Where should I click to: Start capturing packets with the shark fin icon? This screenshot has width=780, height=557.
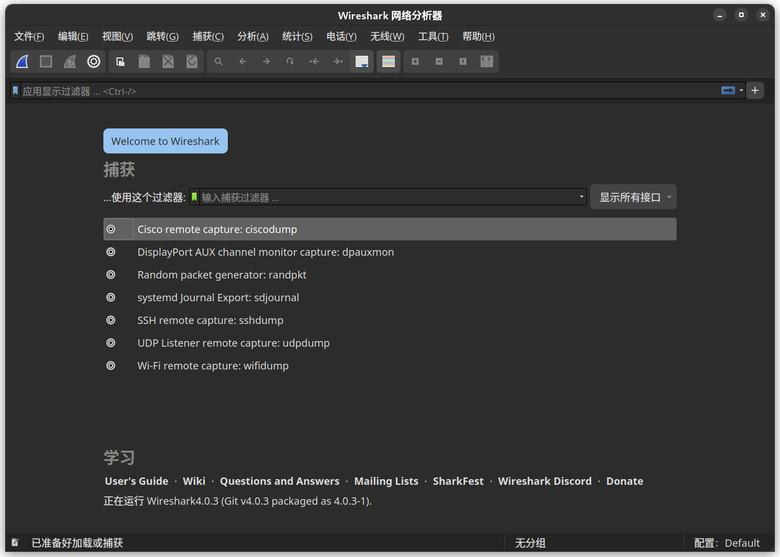click(x=22, y=61)
